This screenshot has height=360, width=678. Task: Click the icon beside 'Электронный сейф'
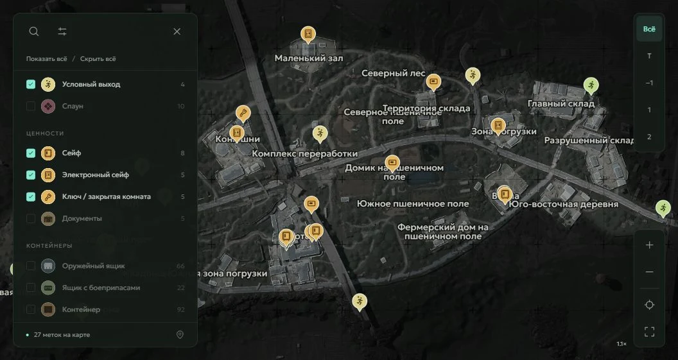48,175
